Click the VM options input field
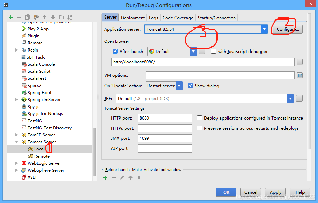Viewport: 318px width, 203px height. [x=220, y=75]
